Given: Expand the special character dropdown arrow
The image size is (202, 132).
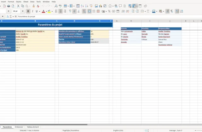Looking at the screenshot, I should coord(113,6).
